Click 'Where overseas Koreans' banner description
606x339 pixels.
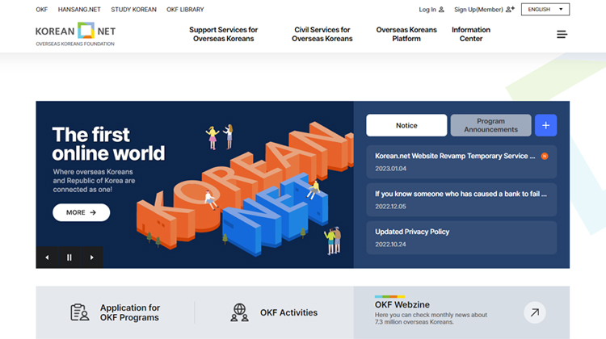pyautogui.click(x=94, y=181)
